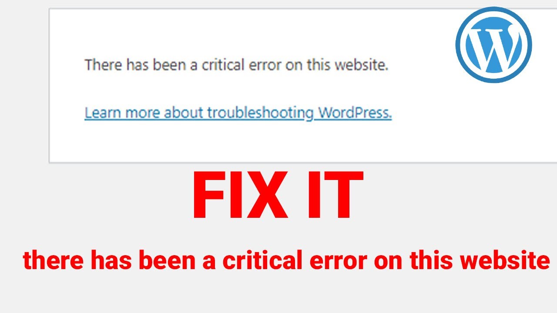The width and height of the screenshot is (557, 313).
Task: Click the word There starting gray message
Action: tap(103, 65)
